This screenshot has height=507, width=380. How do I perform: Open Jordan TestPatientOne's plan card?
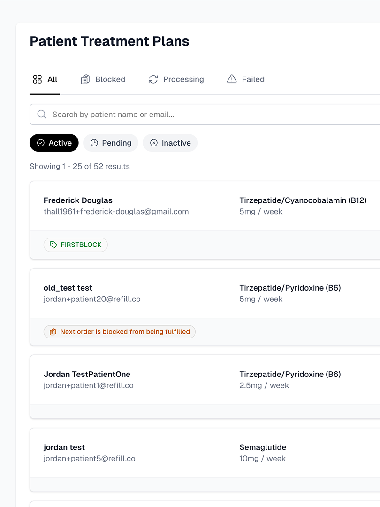[205, 380]
